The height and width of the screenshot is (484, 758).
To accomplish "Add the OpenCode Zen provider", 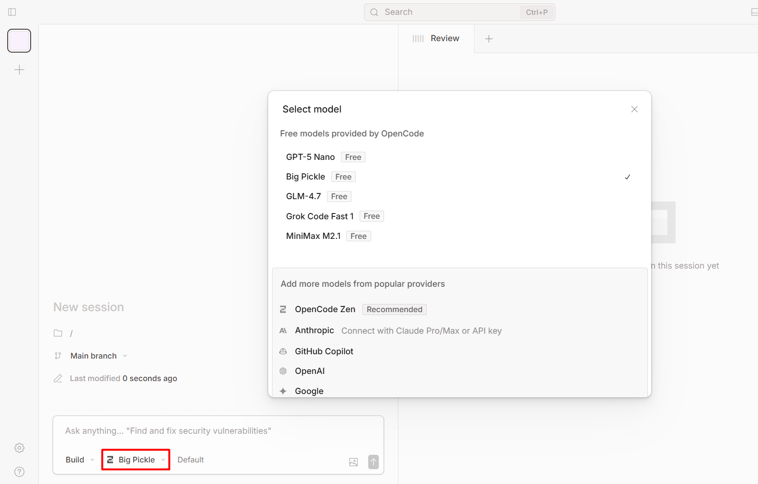I will [325, 309].
